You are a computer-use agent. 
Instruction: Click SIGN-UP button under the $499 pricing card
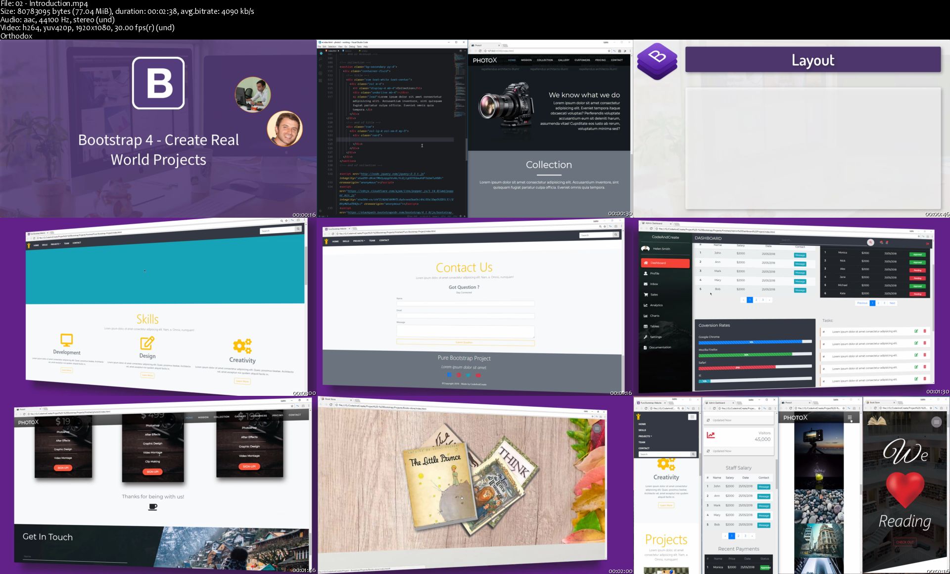pyautogui.click(x=152, y=472)
